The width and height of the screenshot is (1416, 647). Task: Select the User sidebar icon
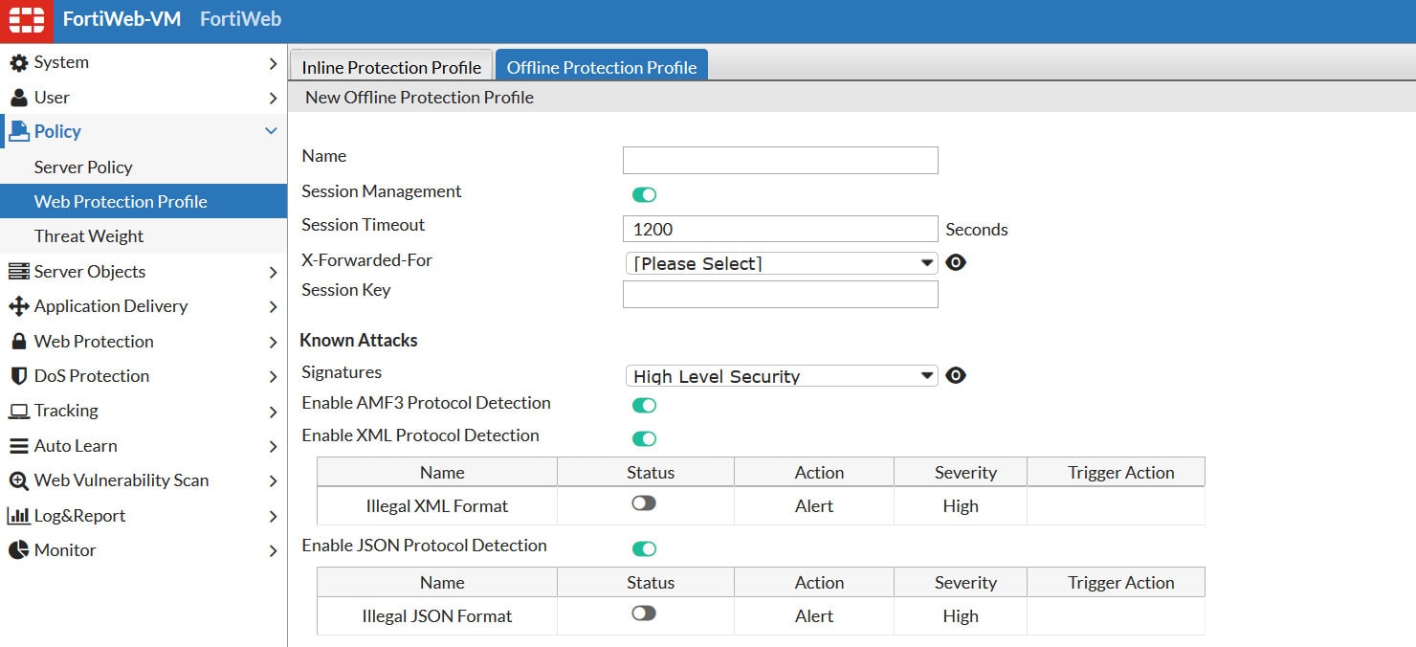coord(21,97)
